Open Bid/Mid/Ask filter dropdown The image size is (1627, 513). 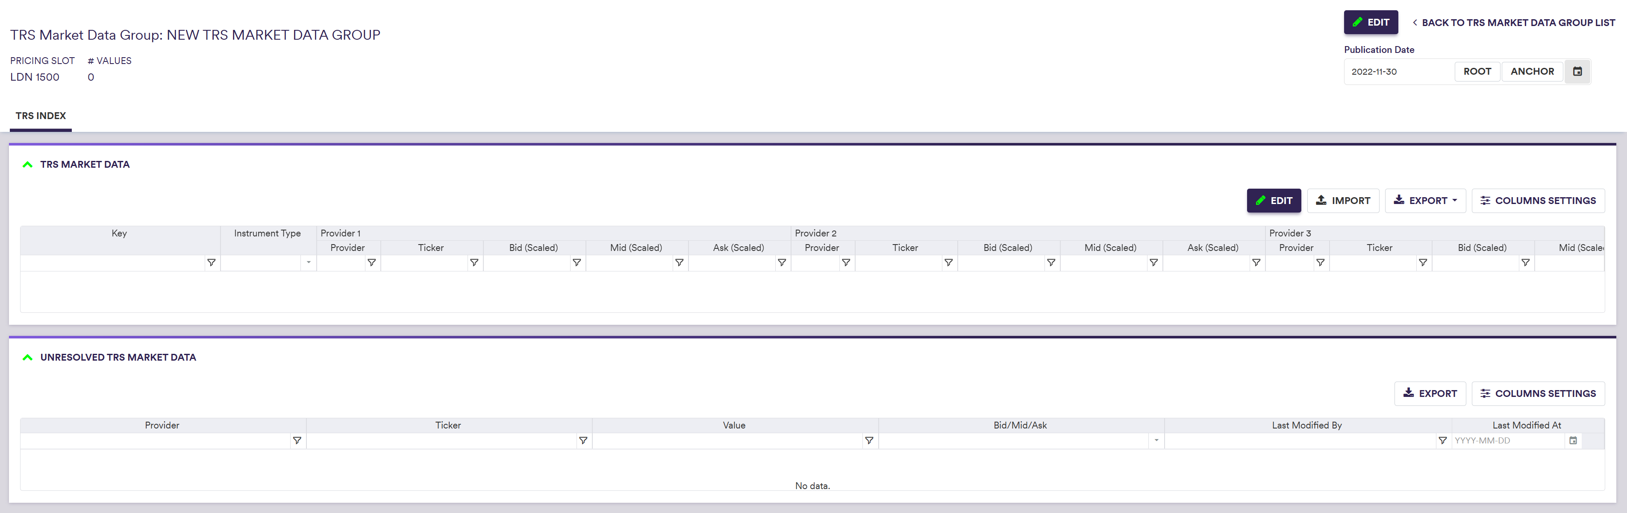coord(1156,440)
